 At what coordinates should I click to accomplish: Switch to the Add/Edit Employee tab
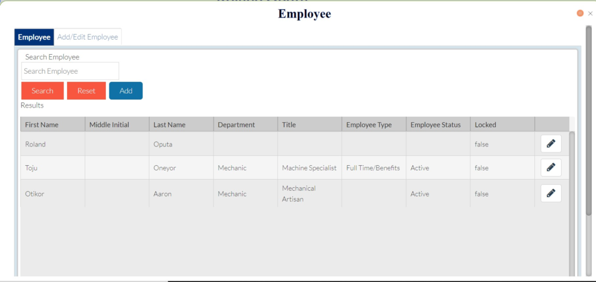(87, 37)
